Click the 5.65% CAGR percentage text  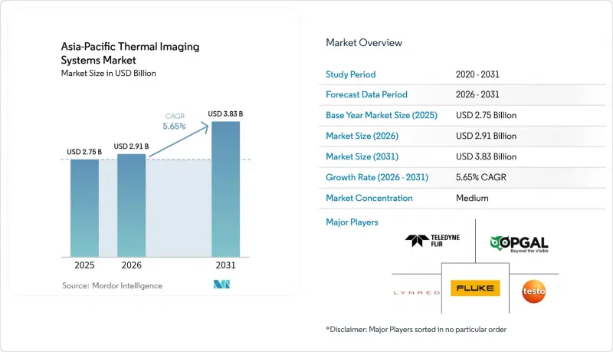(x=174, y=127)
